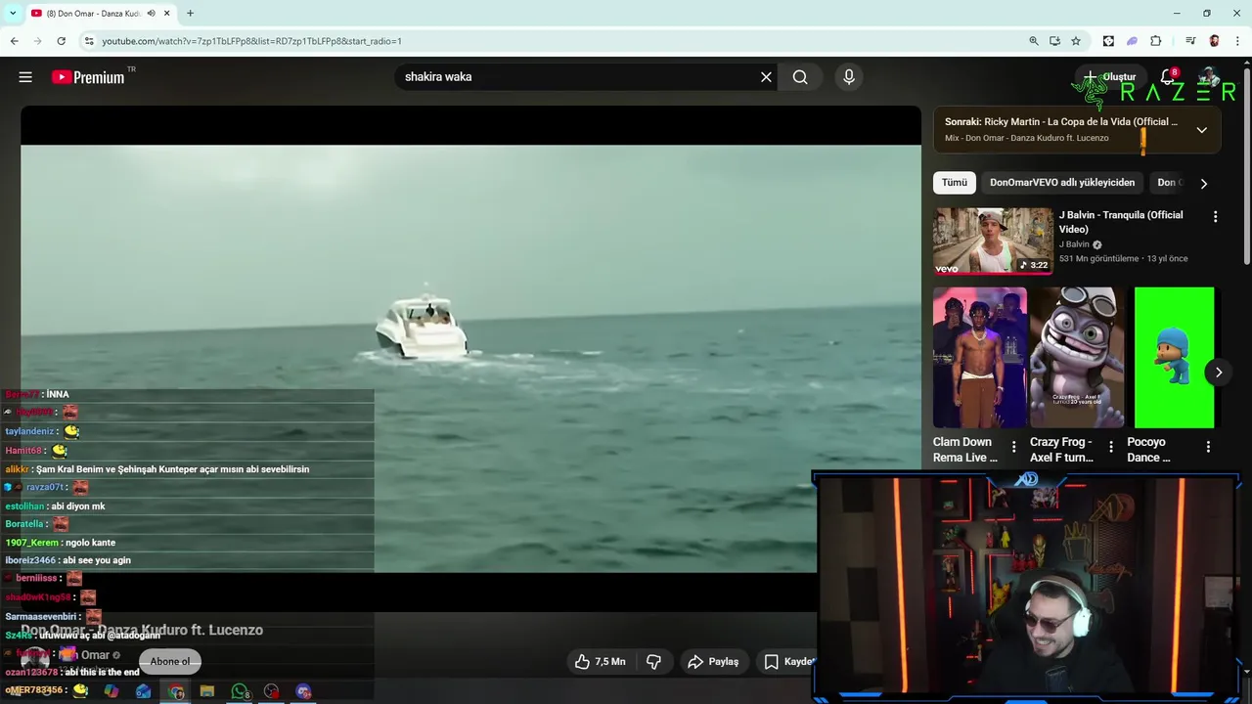This screenshot has width=1252, height=704.
Task: Open options for J Balvin Tranquila video
Action: coord(1215,217)
